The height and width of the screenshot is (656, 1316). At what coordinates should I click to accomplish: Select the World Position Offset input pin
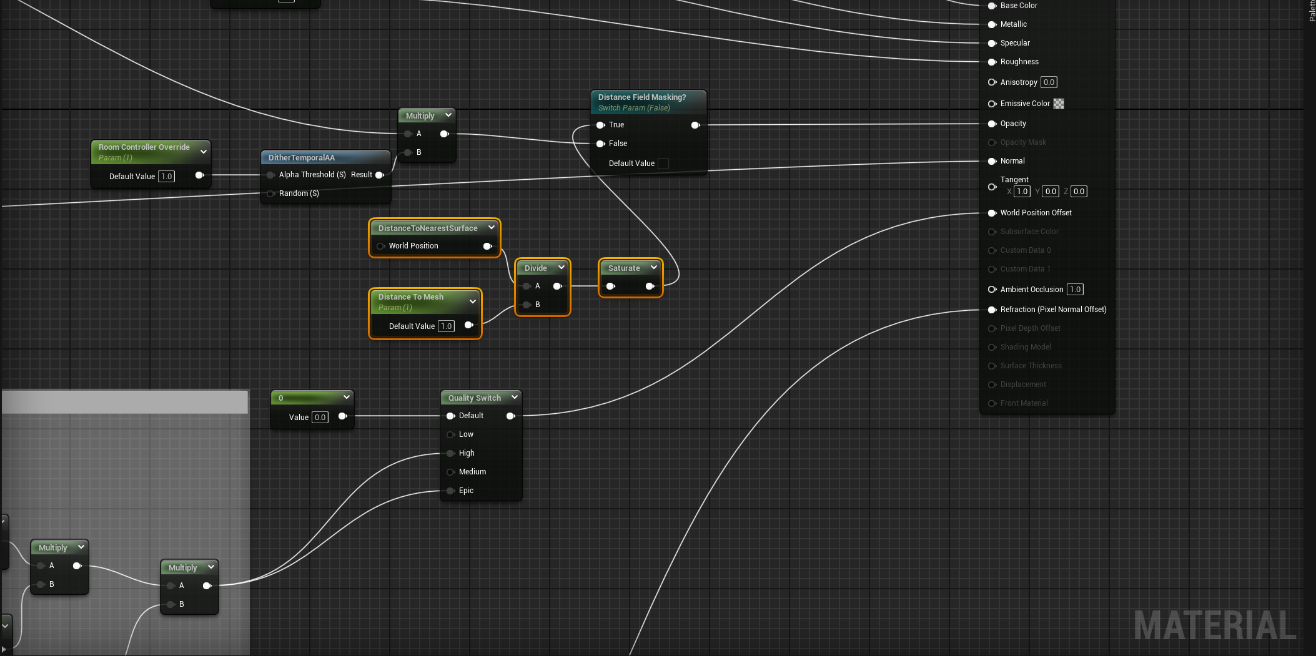[x=992, y=213]
